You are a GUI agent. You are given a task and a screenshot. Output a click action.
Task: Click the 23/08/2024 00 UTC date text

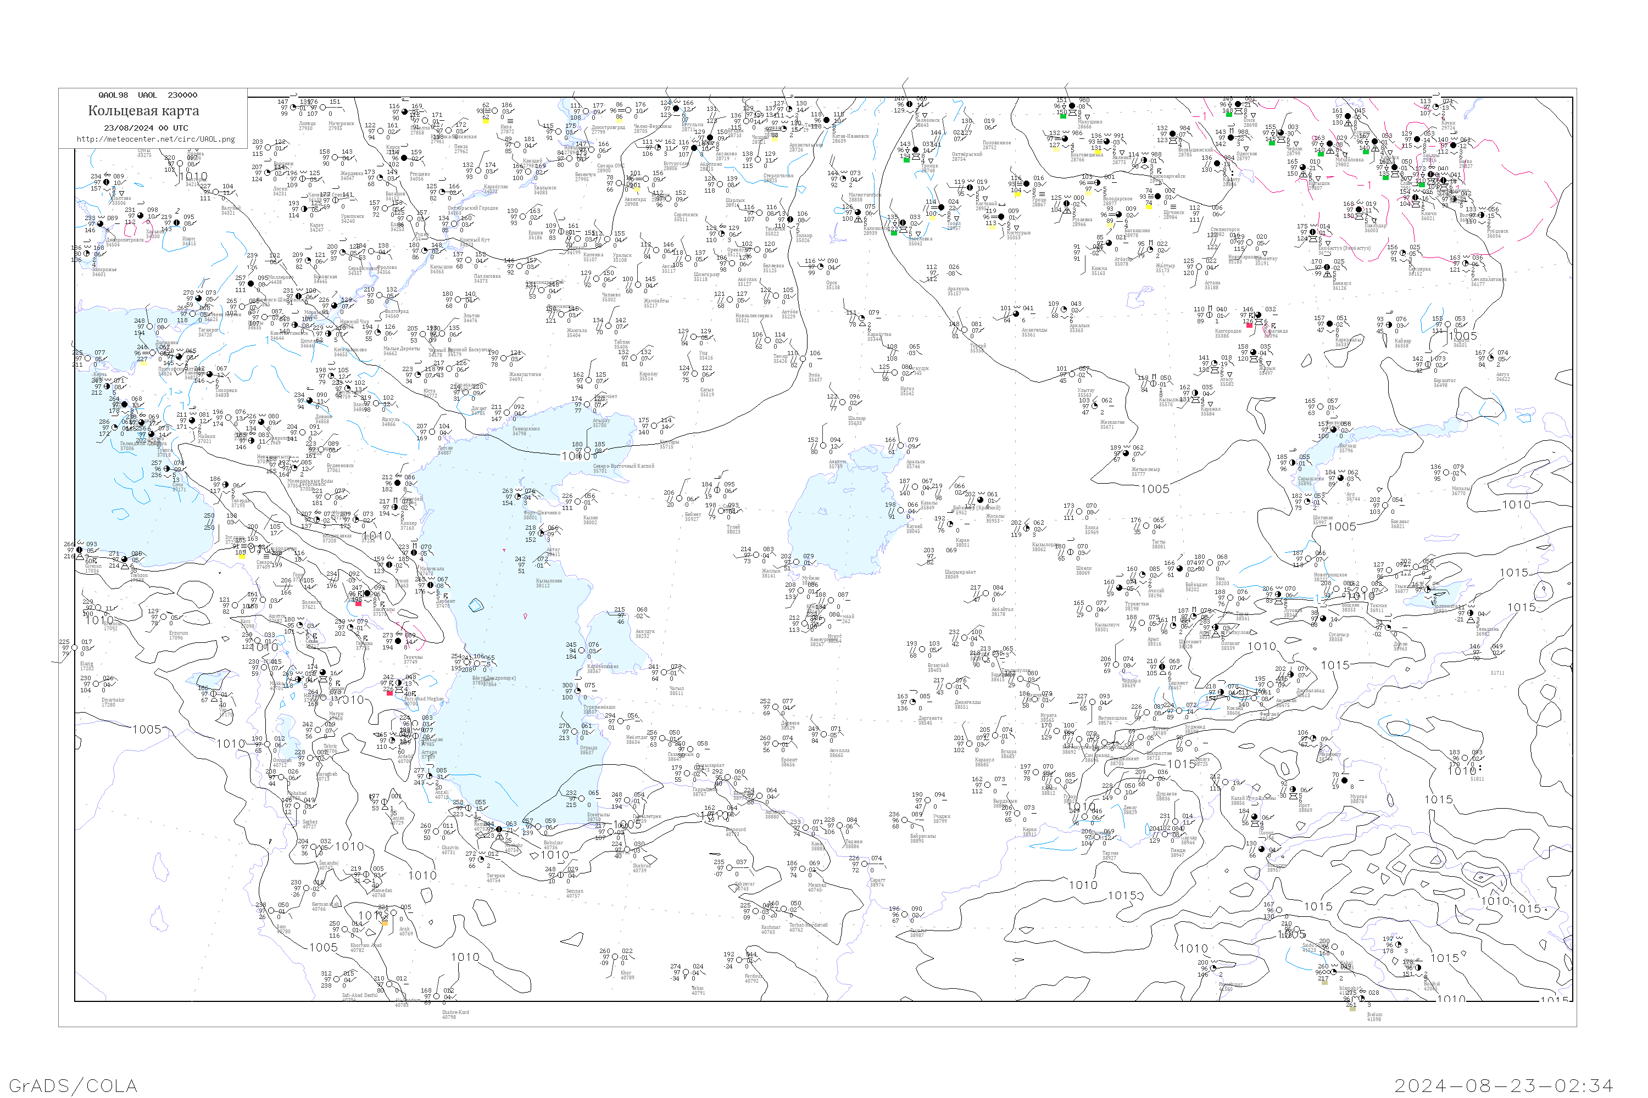coord(146,128)
